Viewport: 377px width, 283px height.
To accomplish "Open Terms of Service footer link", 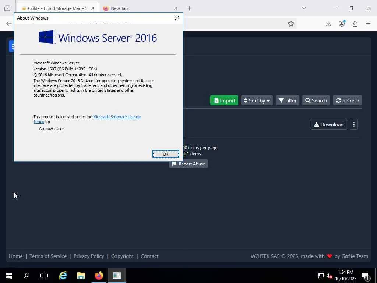I will (48, 256).
